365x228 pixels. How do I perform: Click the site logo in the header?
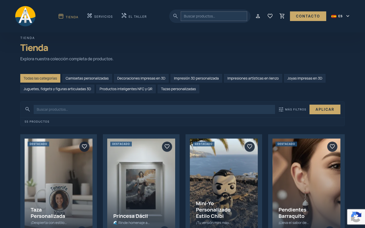tap(25, 16)
